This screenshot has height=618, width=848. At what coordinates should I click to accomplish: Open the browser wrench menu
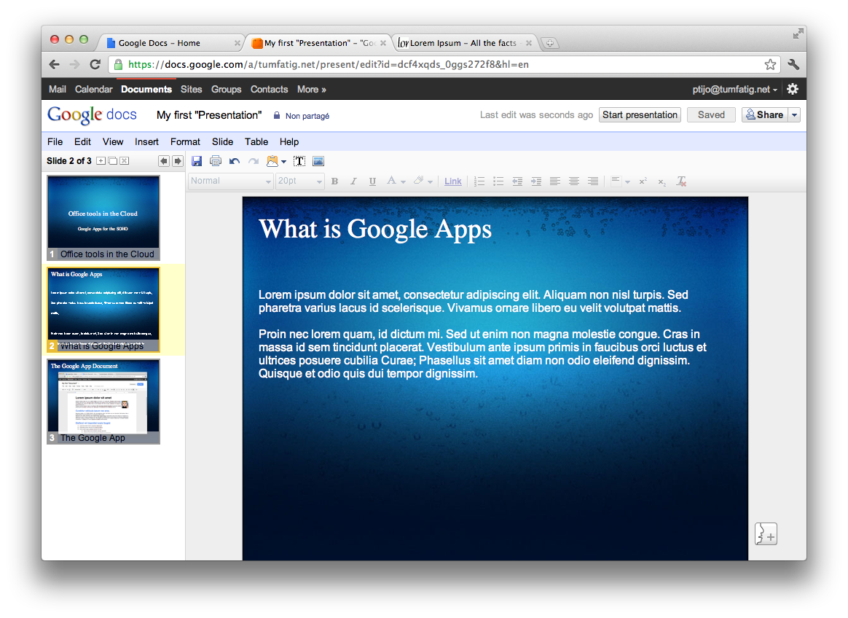(x=793, y=64)
